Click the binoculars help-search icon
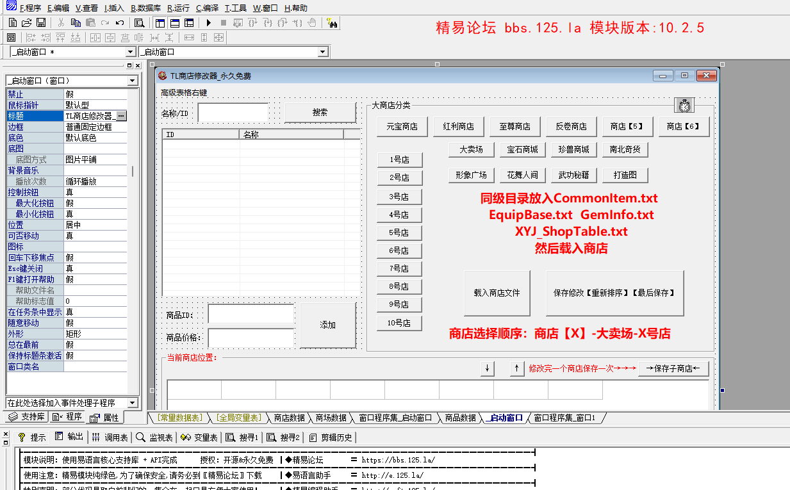The width and height of the screenshot is (790, 490). tap(333, 23)
